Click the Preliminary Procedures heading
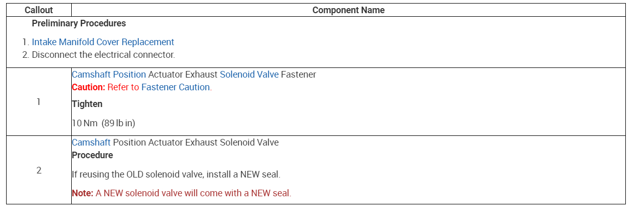Viewport: 635px width, 213px height. (79, 23)
